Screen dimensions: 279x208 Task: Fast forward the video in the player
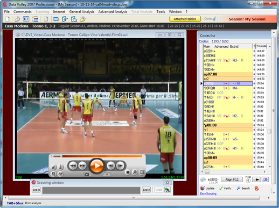coord(82,166)
